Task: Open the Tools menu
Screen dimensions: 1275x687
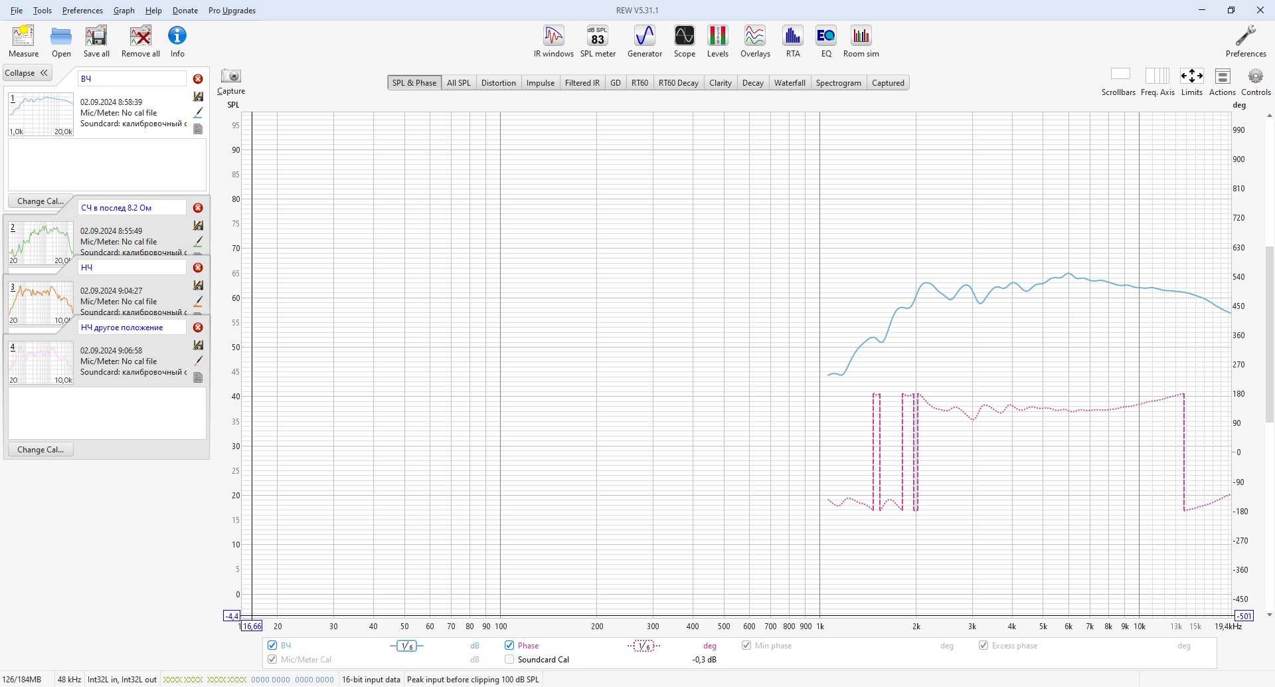Action: pos(42,11)
